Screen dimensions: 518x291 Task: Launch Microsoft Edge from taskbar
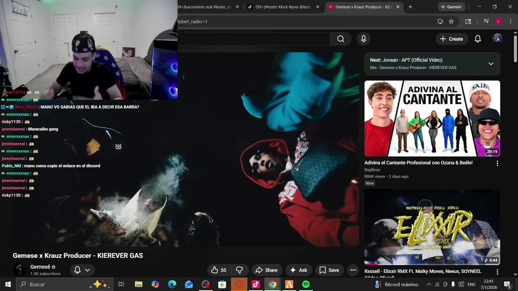172,285
